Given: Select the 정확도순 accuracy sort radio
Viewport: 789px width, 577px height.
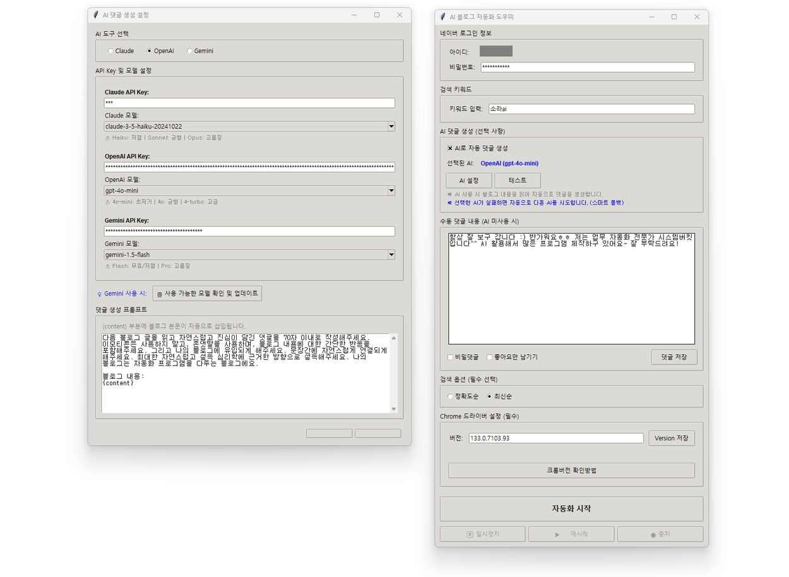Looking at the screenshot, I should pos(450,396).
